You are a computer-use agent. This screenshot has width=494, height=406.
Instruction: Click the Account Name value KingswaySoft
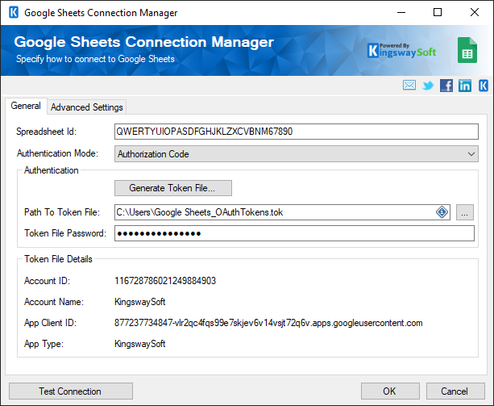point(140,302)
